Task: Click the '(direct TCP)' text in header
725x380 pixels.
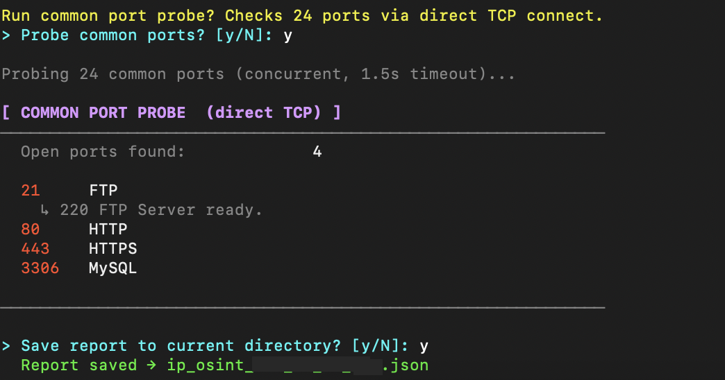Action: [x=263, y=112]
